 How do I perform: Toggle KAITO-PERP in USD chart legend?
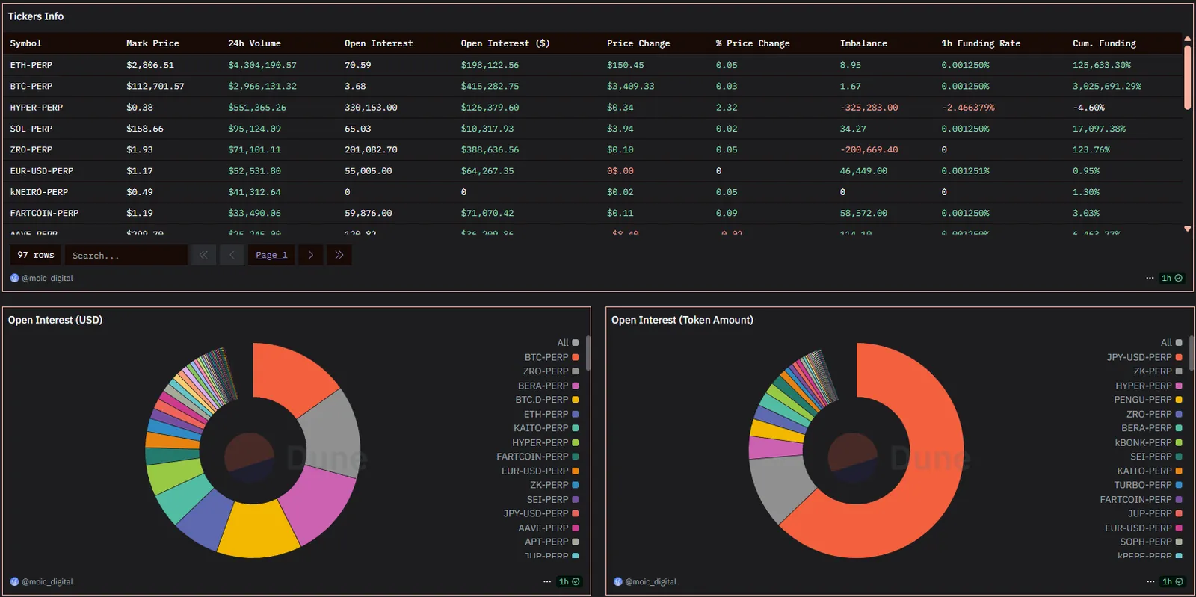[546, 428]
